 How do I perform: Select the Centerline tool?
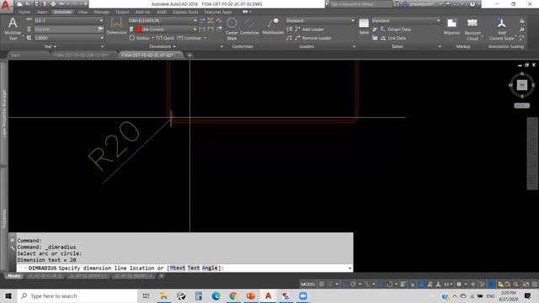click(x=249, y=26)
